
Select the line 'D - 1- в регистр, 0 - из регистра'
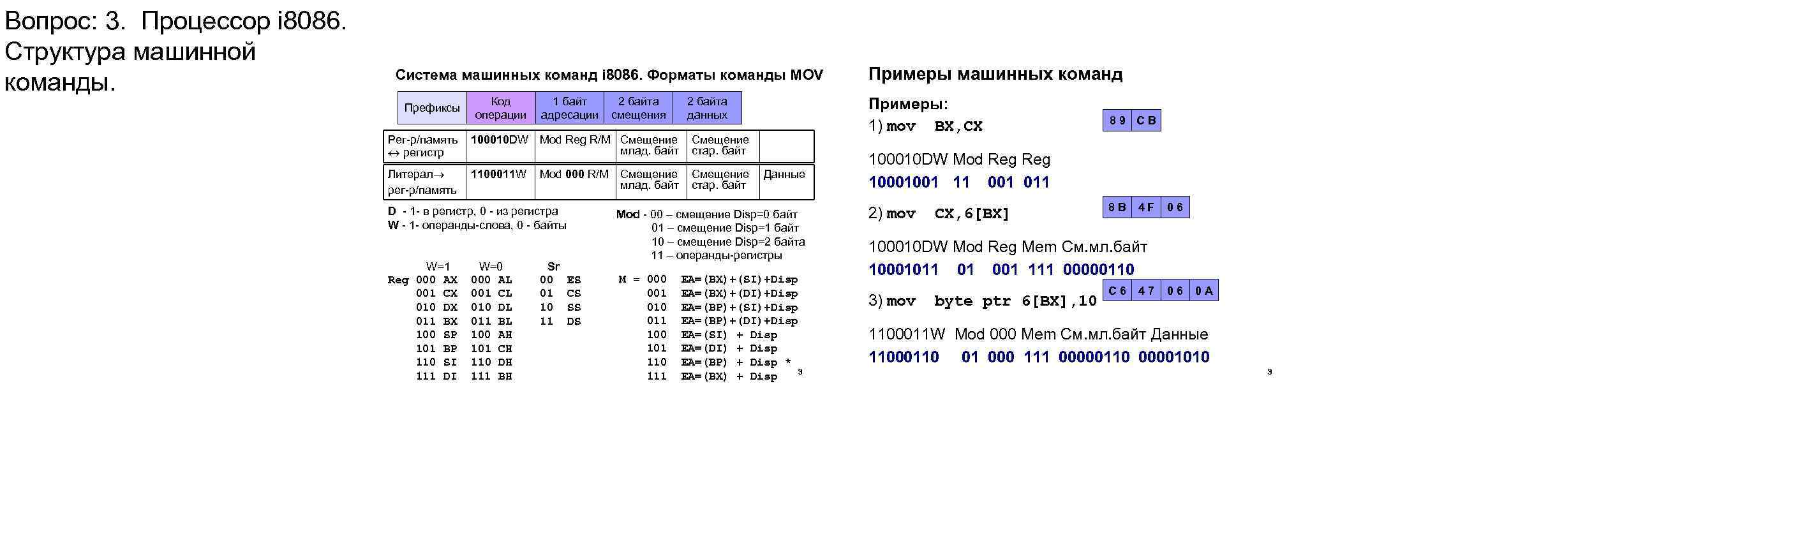[x=473, y=211]
